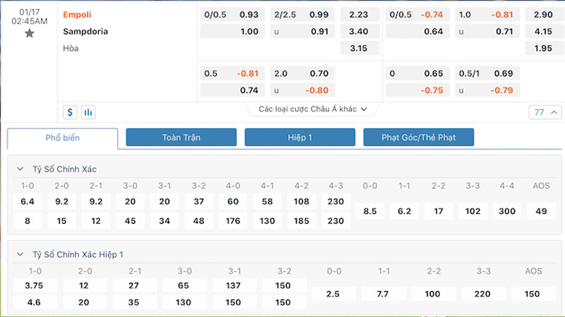Choose the 49 odds under AOS

click(542, 211)
